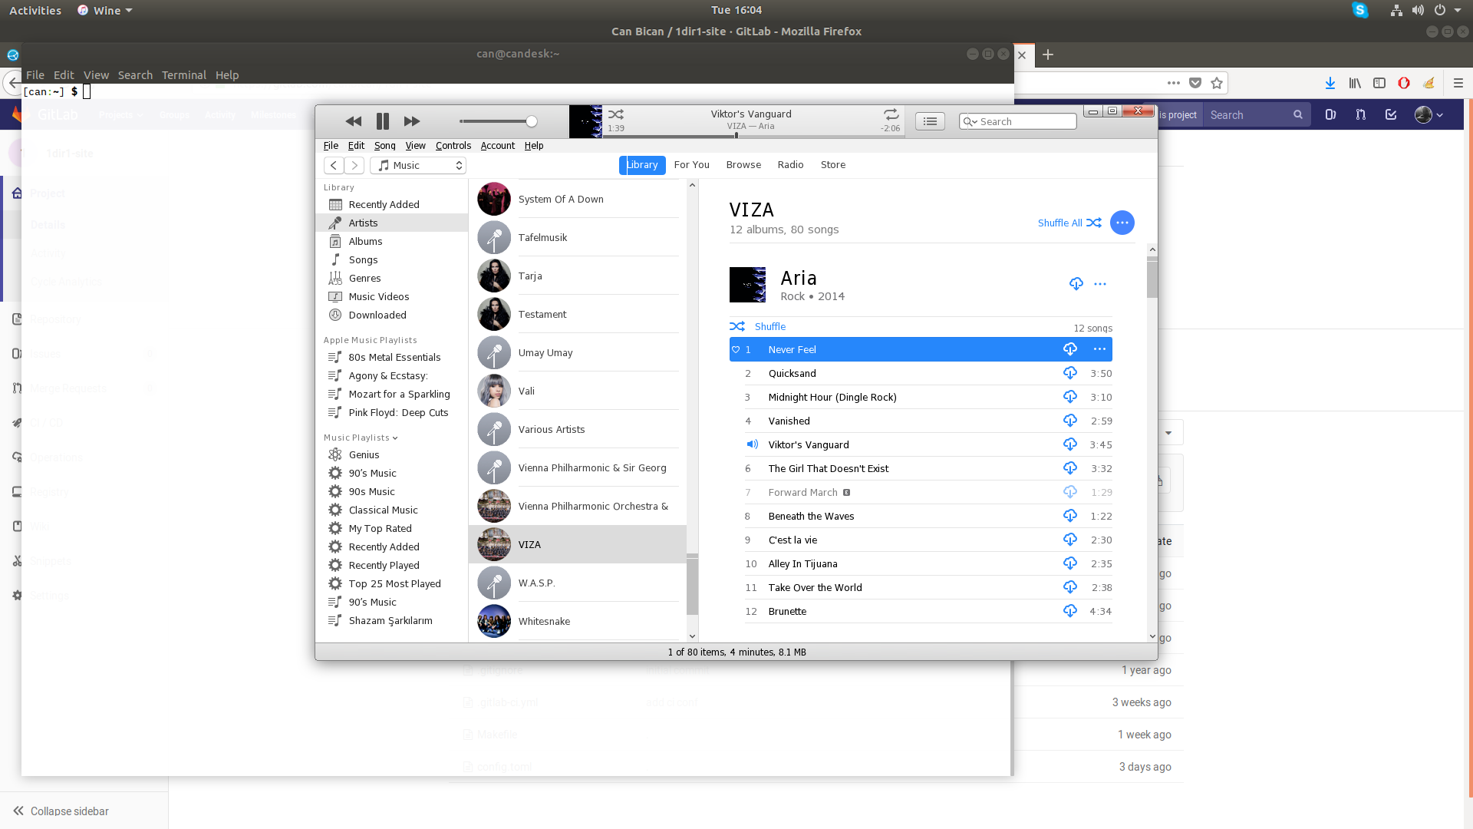Click the more options icon next to Never Feel
1473x829 pixels.
[x=1099, y=349]
